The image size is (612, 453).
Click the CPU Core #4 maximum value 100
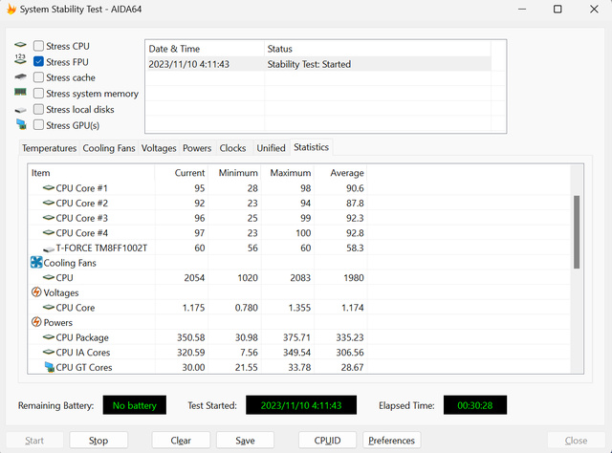point(302,233)
